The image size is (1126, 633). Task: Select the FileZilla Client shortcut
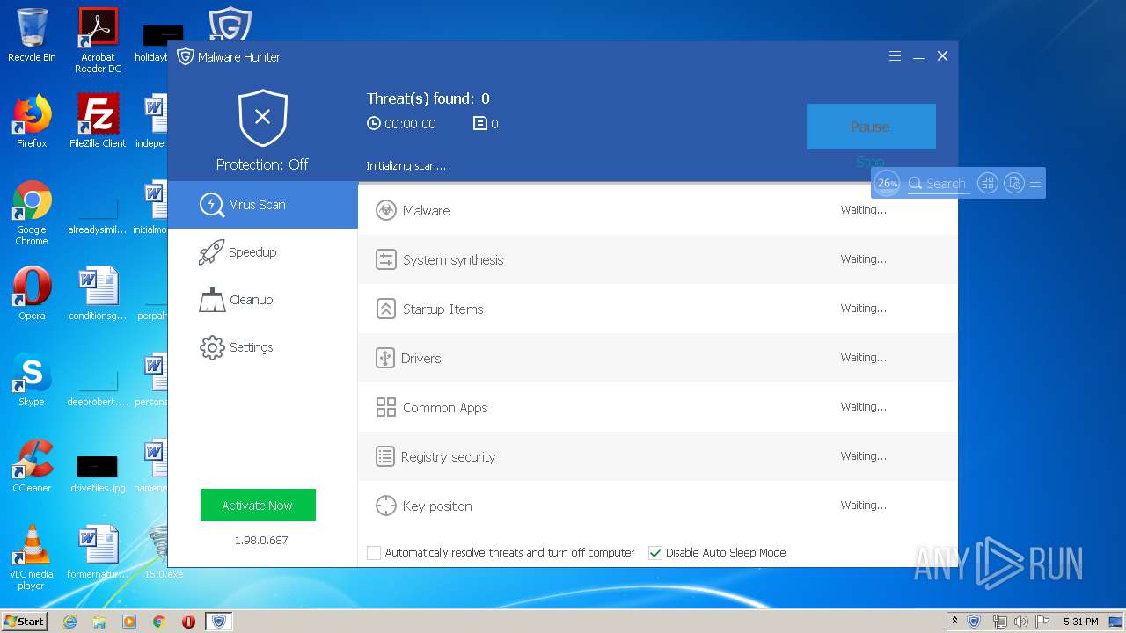pos(98,121)
